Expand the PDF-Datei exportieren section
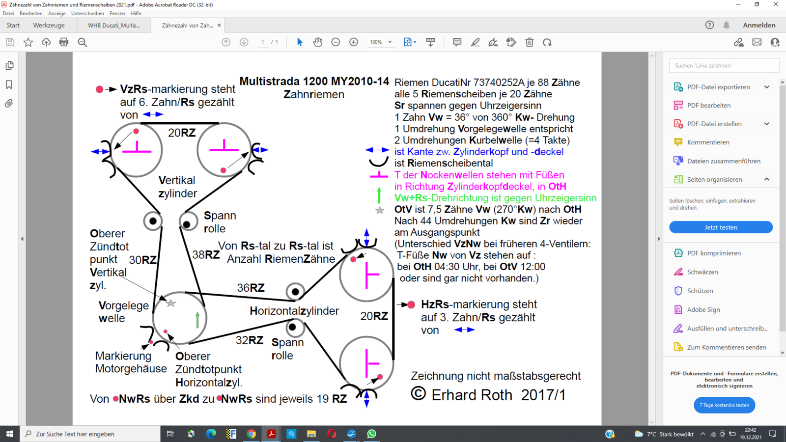This screenshot has width=786, height=442. 766,87
